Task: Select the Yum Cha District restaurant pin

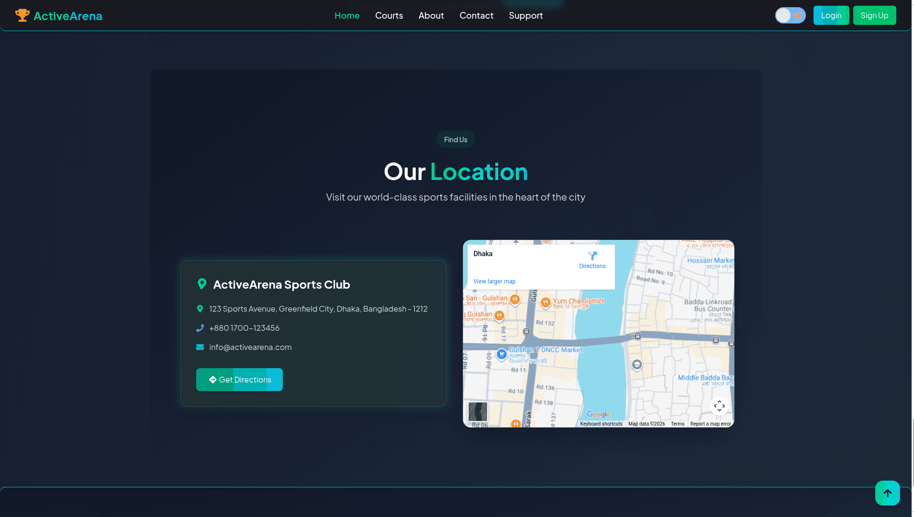Action: coord(545,302)
